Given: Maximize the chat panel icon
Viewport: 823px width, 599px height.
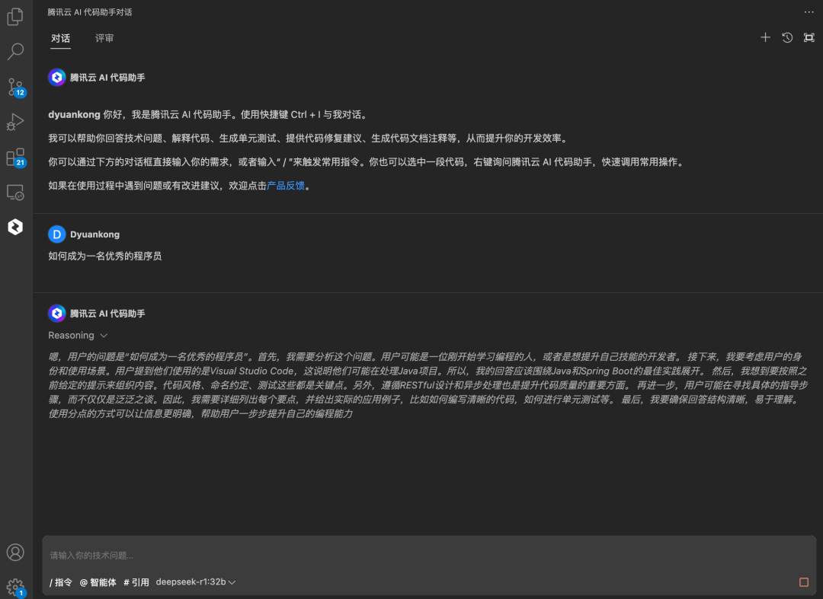Looking at the screenshot, I should [x=809, y=37].
